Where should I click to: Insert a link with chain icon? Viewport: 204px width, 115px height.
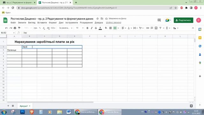(x=148, y=28)
